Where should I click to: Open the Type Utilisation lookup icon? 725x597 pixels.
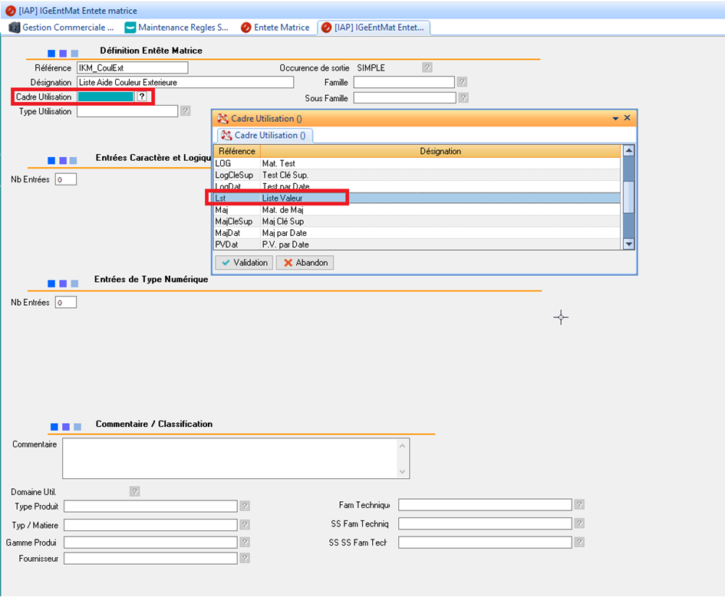[185, 111]
